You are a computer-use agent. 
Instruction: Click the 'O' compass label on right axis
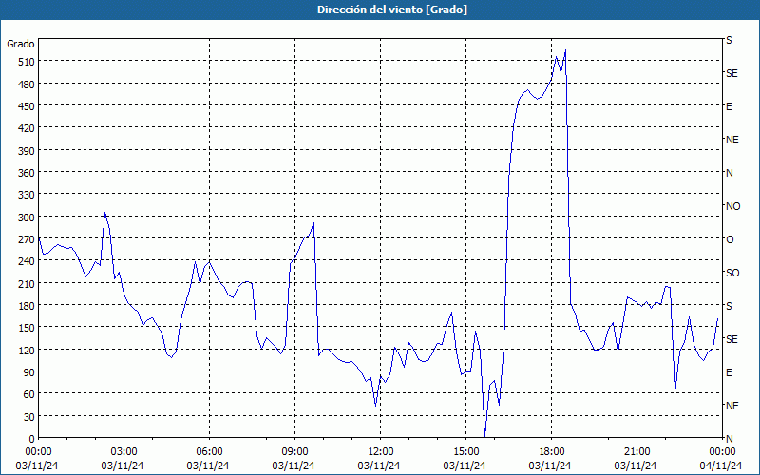tap(730, 239)
